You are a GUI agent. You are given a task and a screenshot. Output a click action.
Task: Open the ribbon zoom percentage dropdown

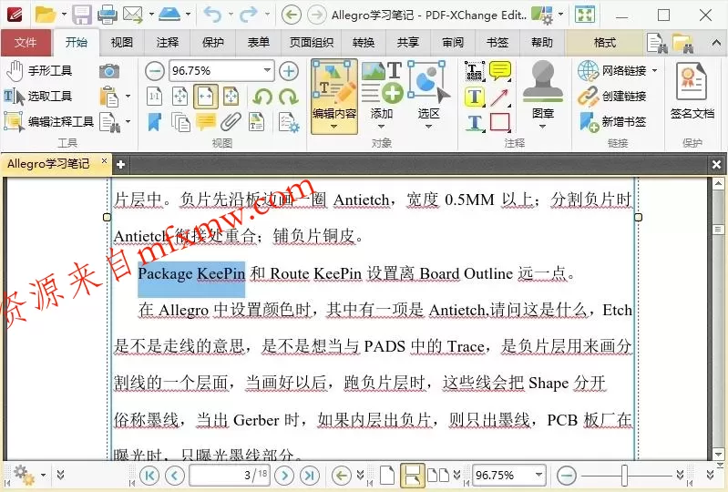click(x=267, y=70)
